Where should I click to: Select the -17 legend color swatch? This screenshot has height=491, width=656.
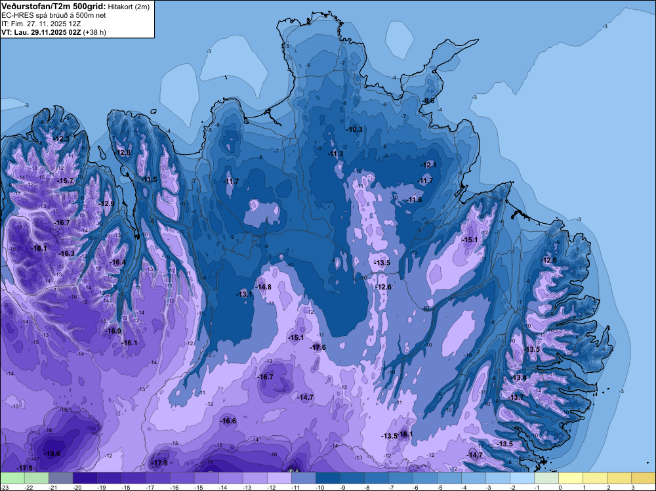click(x=157, y=478)
